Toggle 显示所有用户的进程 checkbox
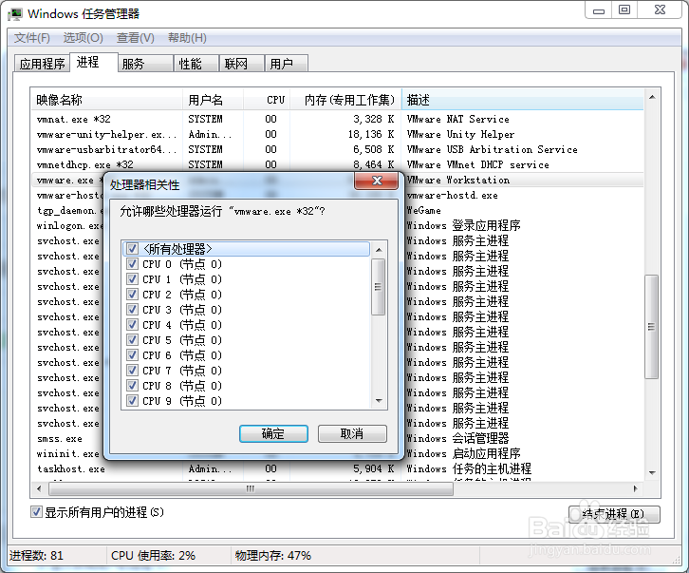The width and height of the screenshot is (689, 573). coord(36,512)
